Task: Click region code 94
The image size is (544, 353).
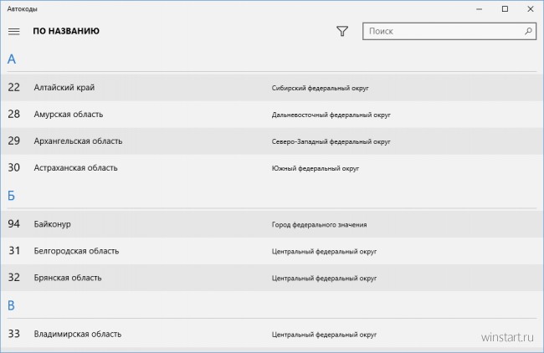Action: click(x=14, y=223)
